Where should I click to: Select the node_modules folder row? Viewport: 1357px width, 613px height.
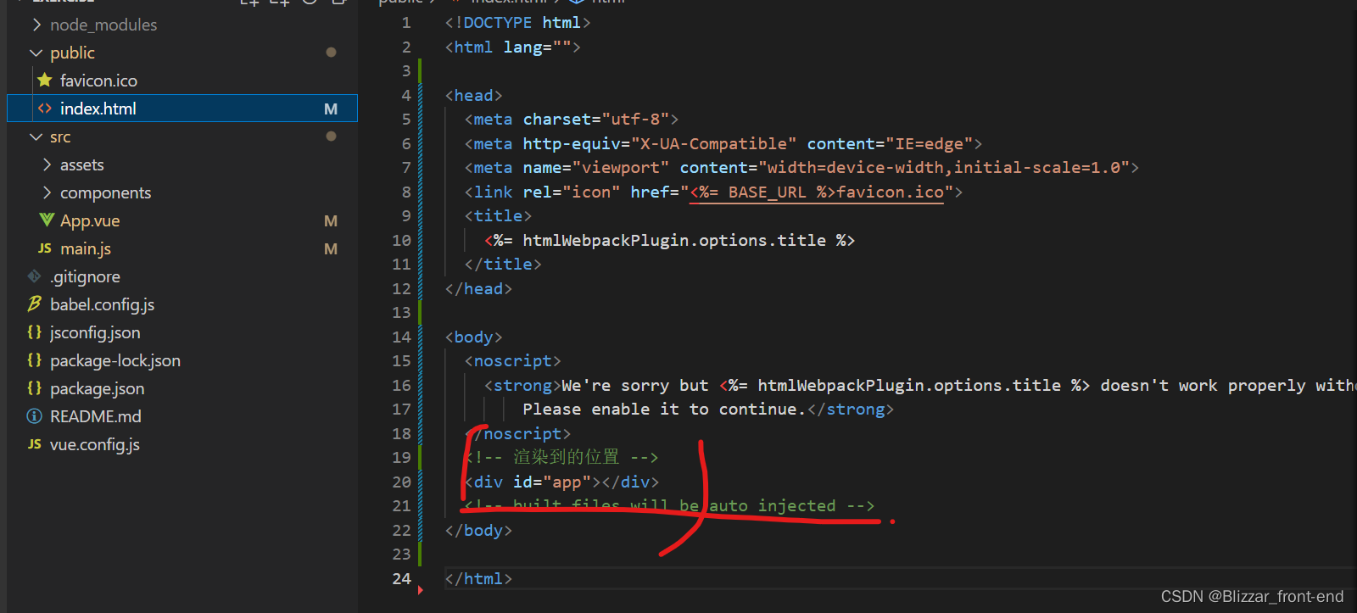pyautogui.click(x=182, y=25)
